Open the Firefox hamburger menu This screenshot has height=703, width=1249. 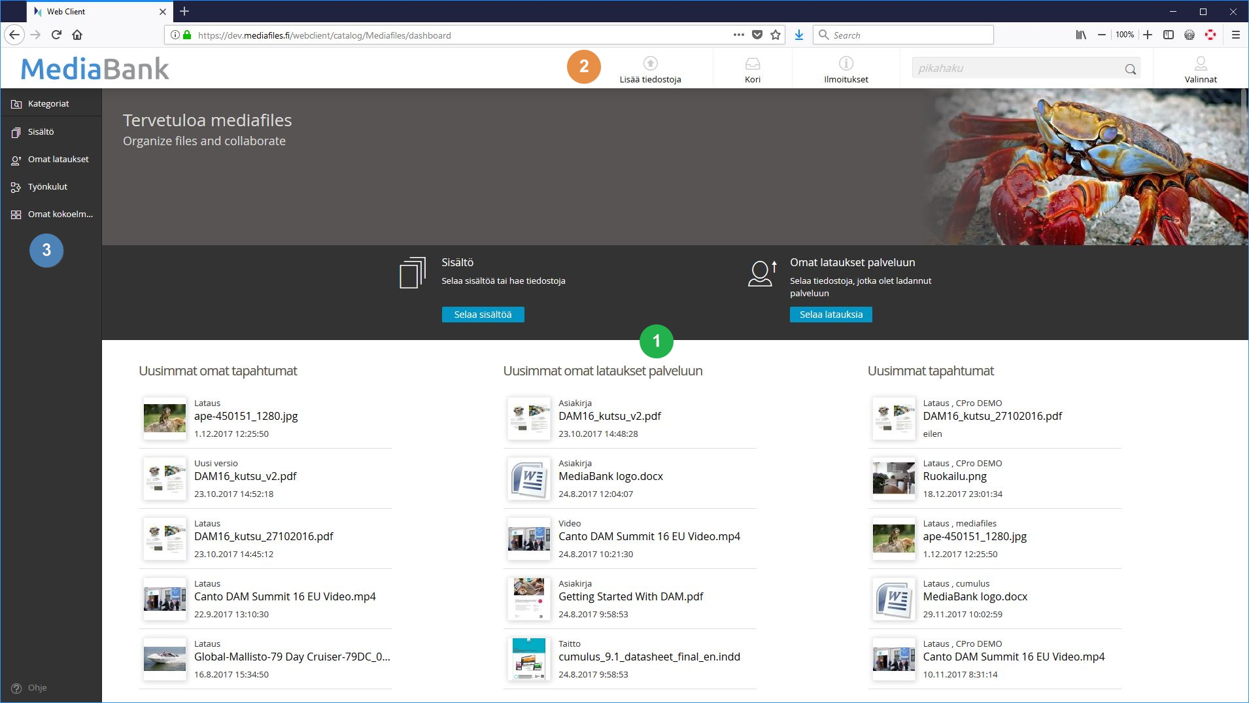(x=1235, y=35)
